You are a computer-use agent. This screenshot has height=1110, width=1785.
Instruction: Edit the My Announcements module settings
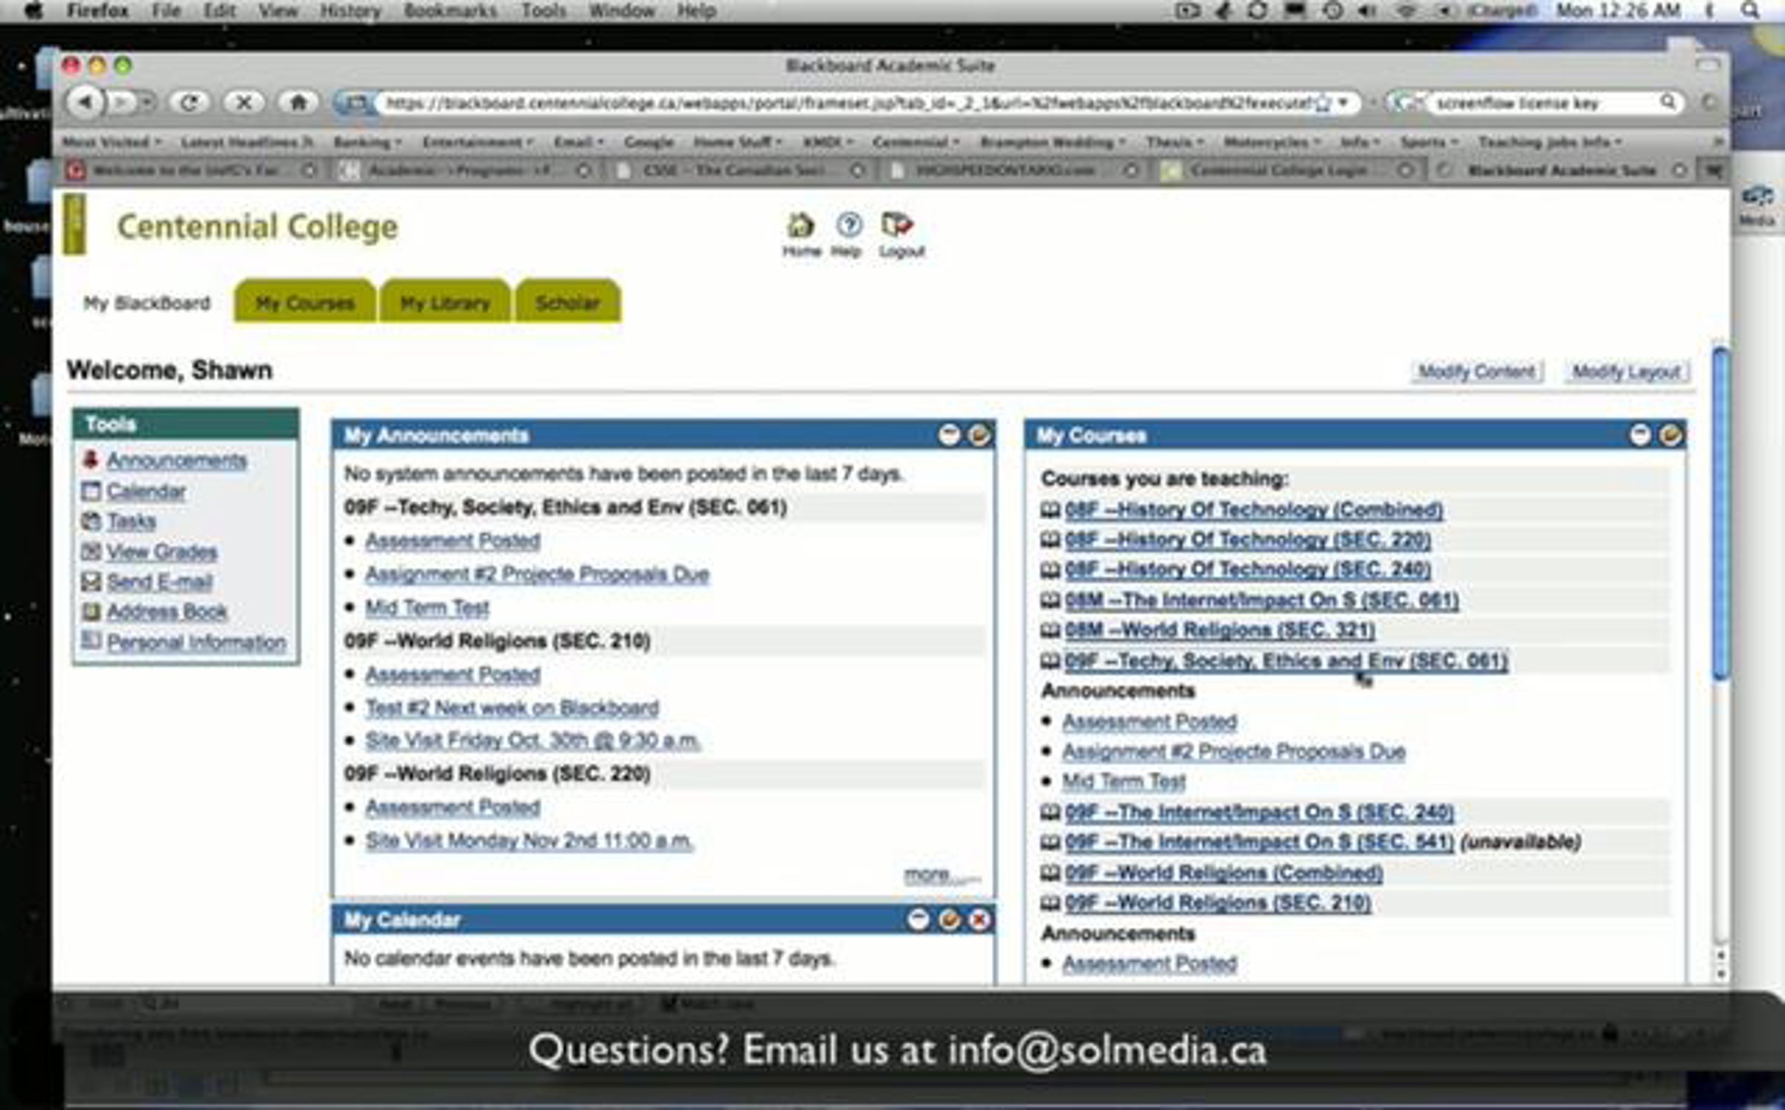click(979, 435)
